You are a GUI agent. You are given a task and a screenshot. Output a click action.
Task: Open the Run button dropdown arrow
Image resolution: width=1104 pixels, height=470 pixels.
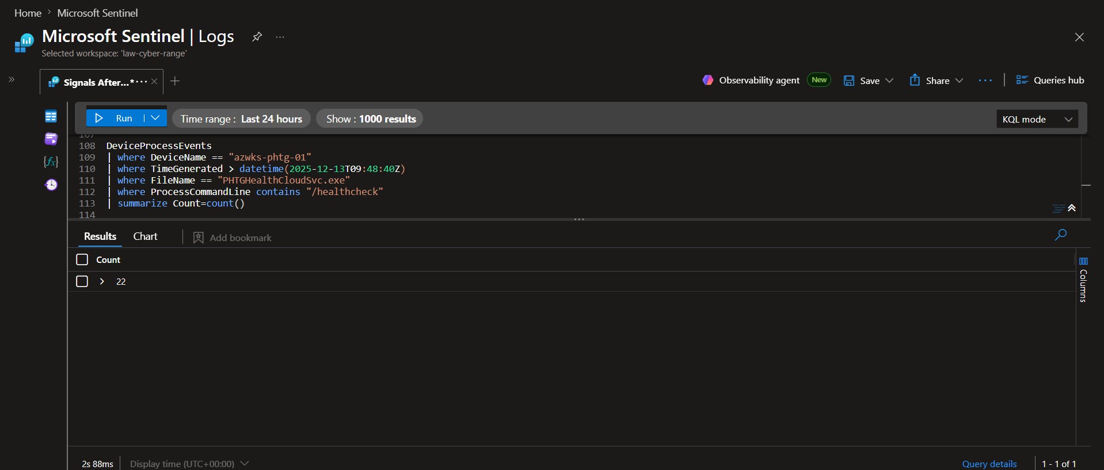155,118
